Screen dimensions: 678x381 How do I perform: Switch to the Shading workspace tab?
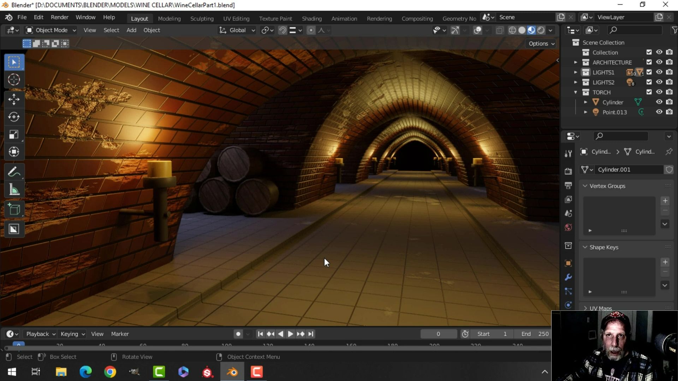311,19
